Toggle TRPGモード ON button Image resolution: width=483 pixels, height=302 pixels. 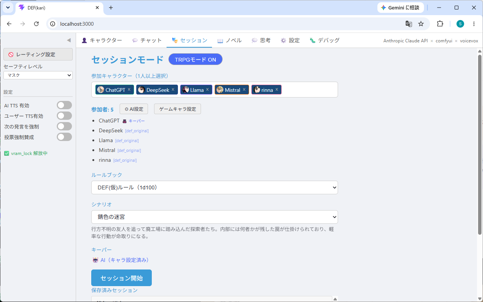pos(195,59)
